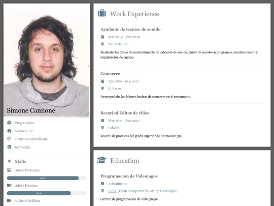
Task: Click the profile photo of Simone Cannone
Action: click(47, 61)
